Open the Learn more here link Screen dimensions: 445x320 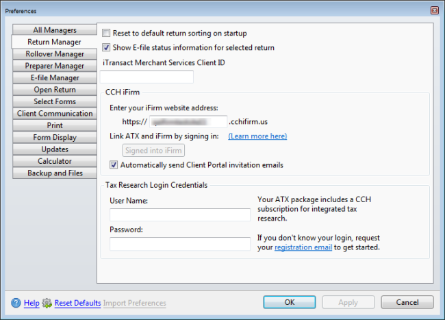click(x=257, y=136)
